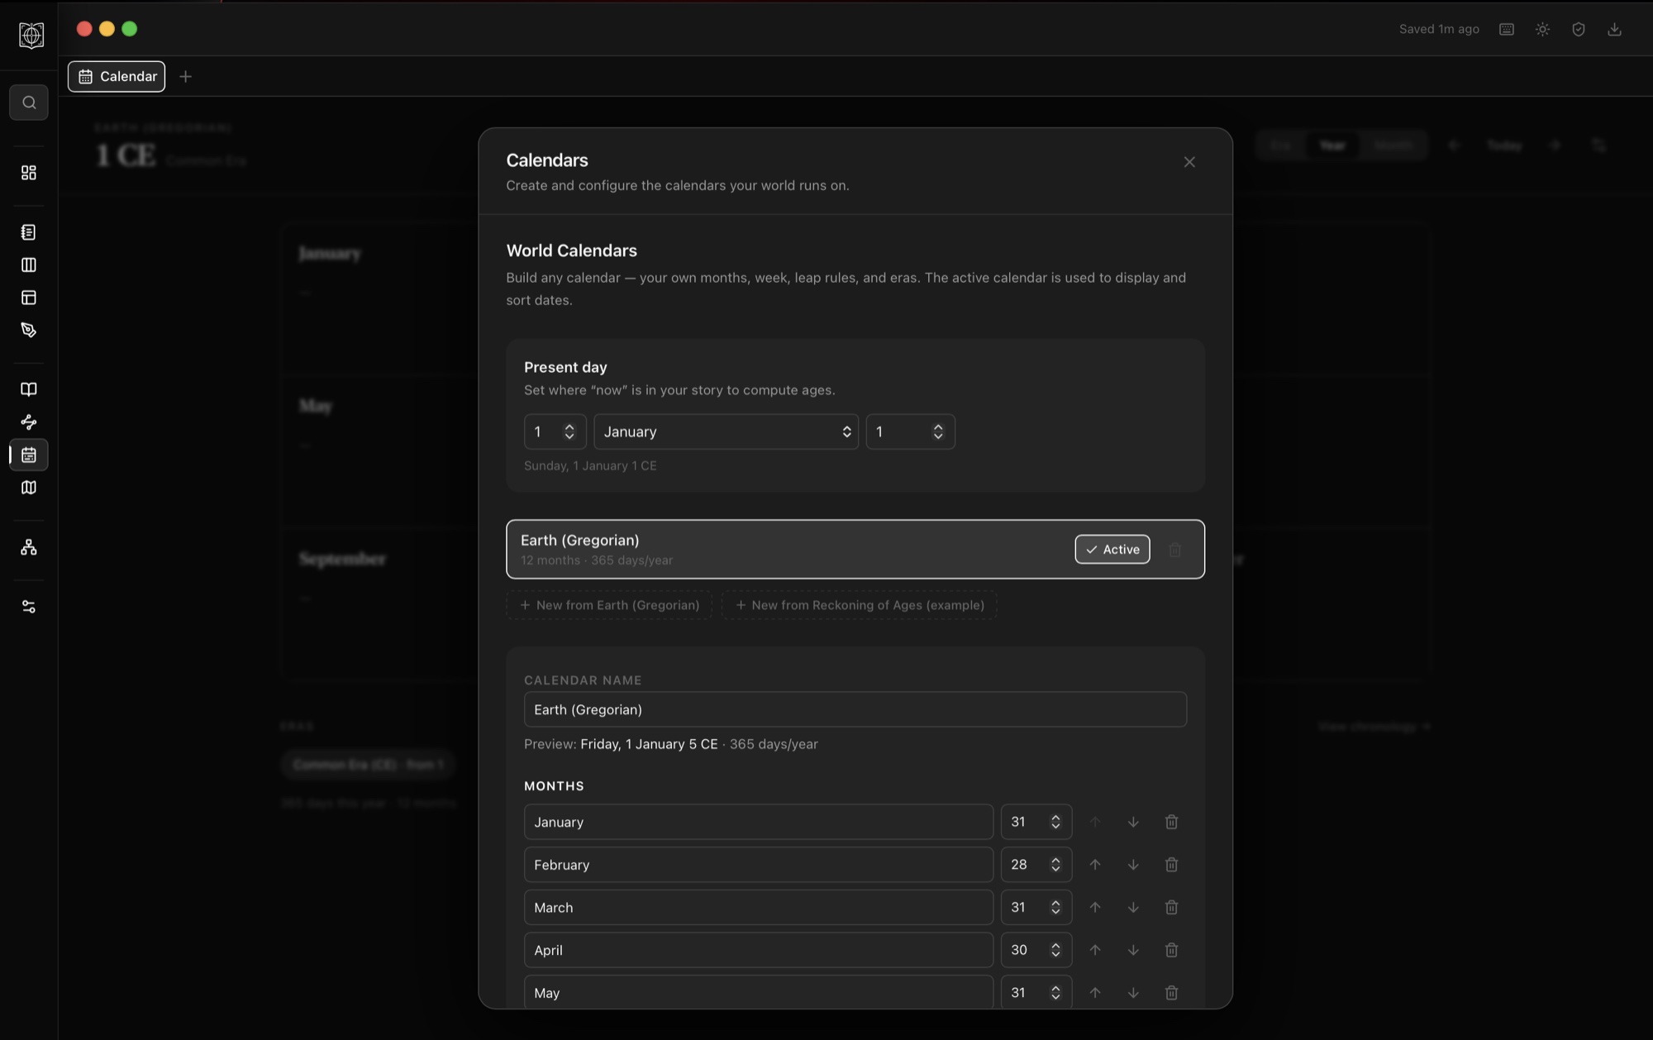The height and width of the screenshot is (1040, 1653).
Task: Delete the April month row
Action: [1171, 950]
